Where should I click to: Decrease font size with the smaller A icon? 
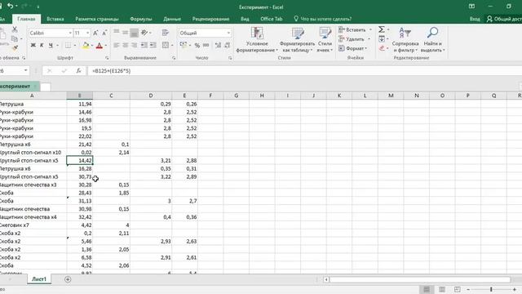[104, 33]
